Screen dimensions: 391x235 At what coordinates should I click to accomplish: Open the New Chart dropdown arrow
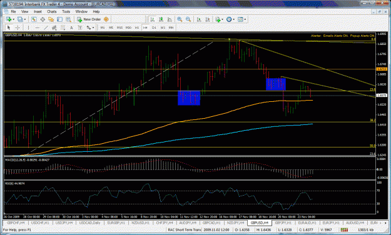pyautogui.click(x=13, y=19)
